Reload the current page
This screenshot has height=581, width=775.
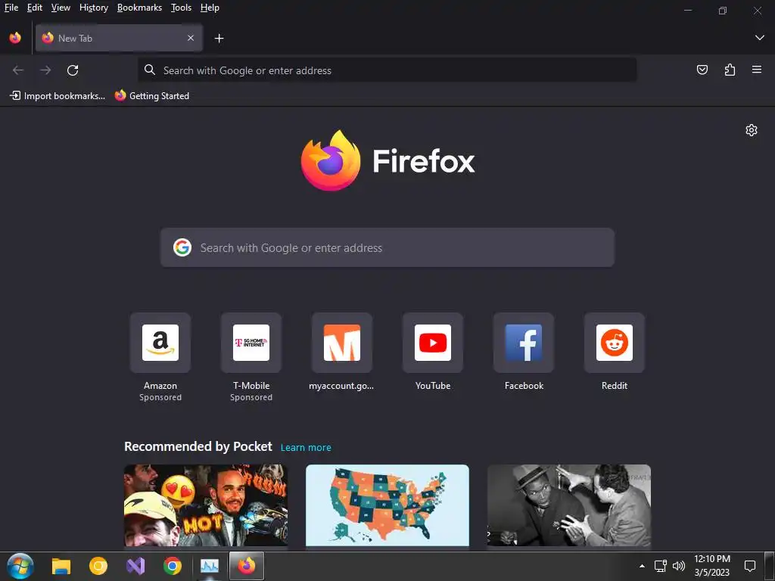click(x=73, y=70)
